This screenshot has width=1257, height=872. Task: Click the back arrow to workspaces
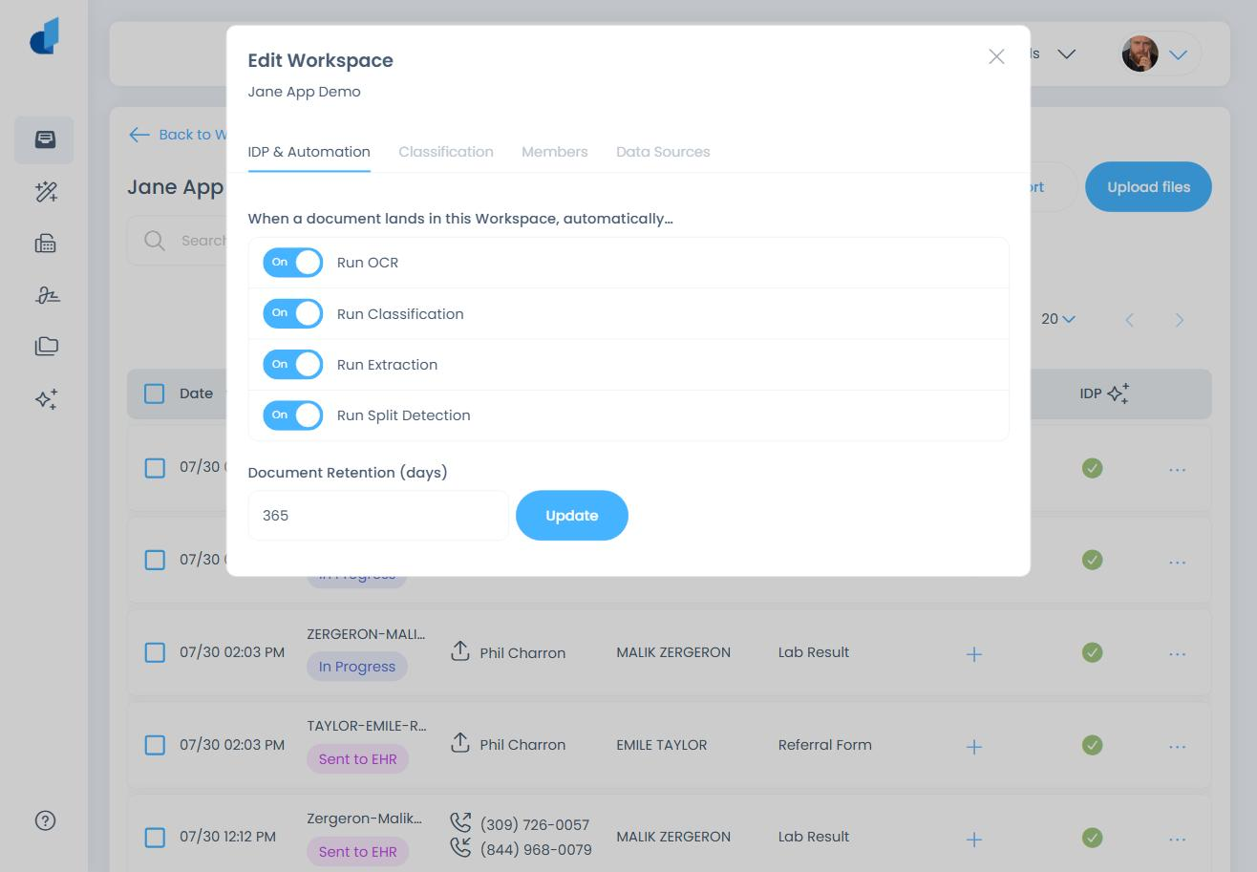tap(139, 135)
